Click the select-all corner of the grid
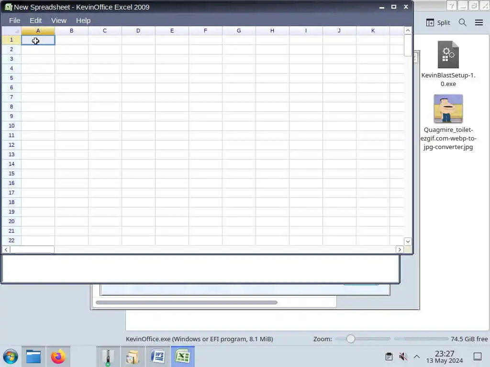Screen dimensions: 490x367 11,31
